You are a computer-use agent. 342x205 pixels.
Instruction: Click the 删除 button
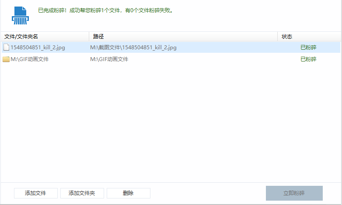click(129, 193)
